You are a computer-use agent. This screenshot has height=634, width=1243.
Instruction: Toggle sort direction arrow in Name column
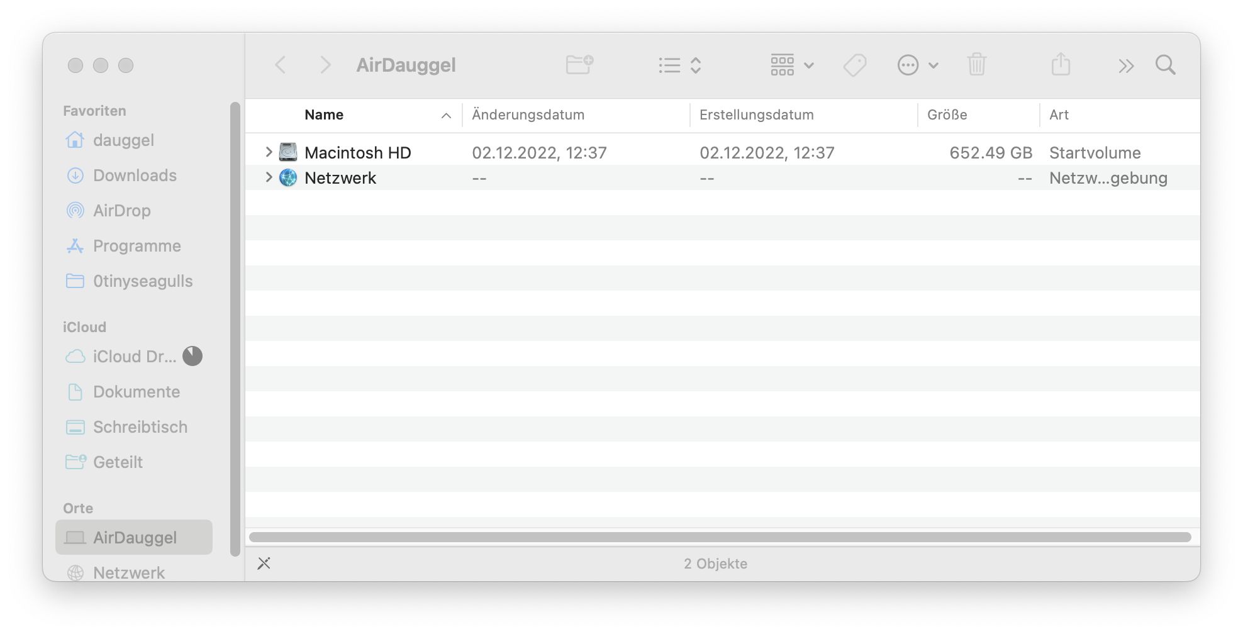pos(446,115)
